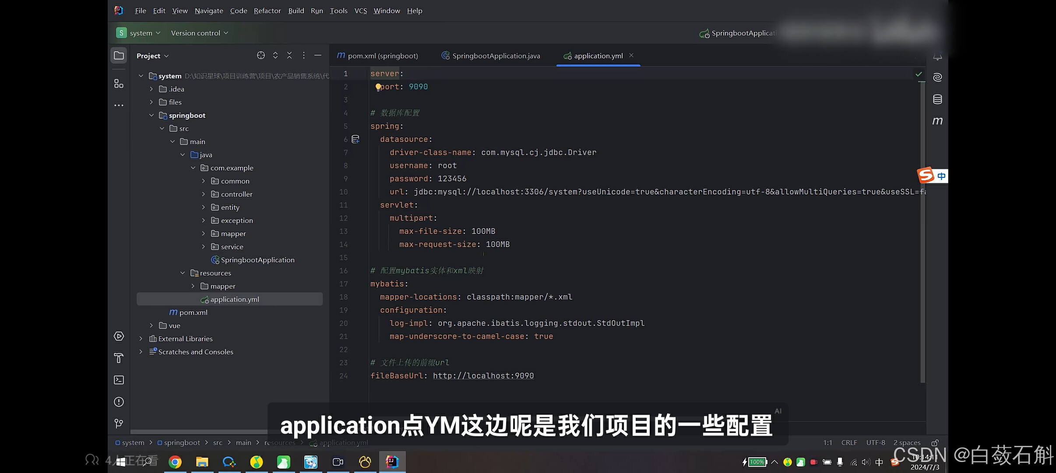This screenshot has height=473, width=1056.
Task: Expand the controller package node
Action: [203, 194]
